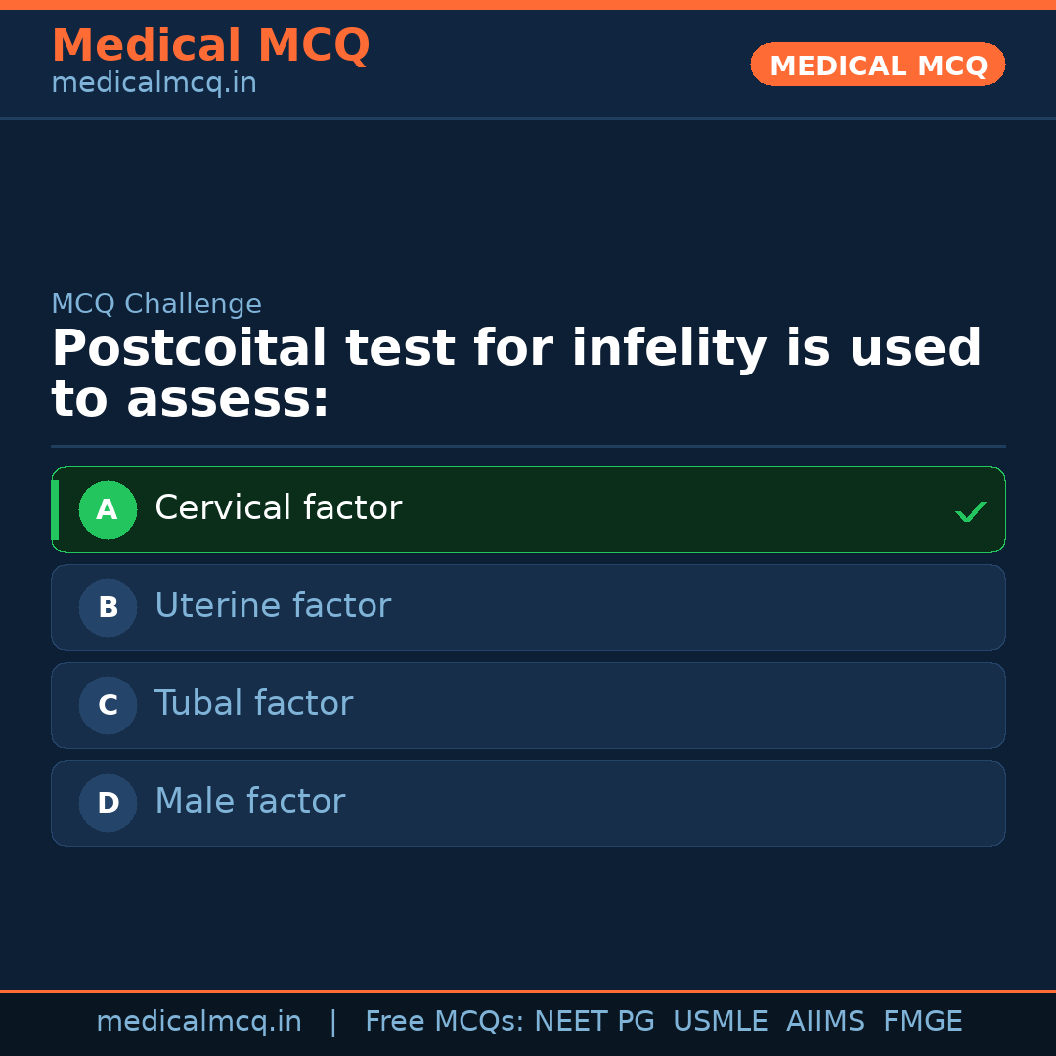Screen dimensions: 1056x1056
Task: Choose the Tubal factor answer
Action: [x=253, y=704]
